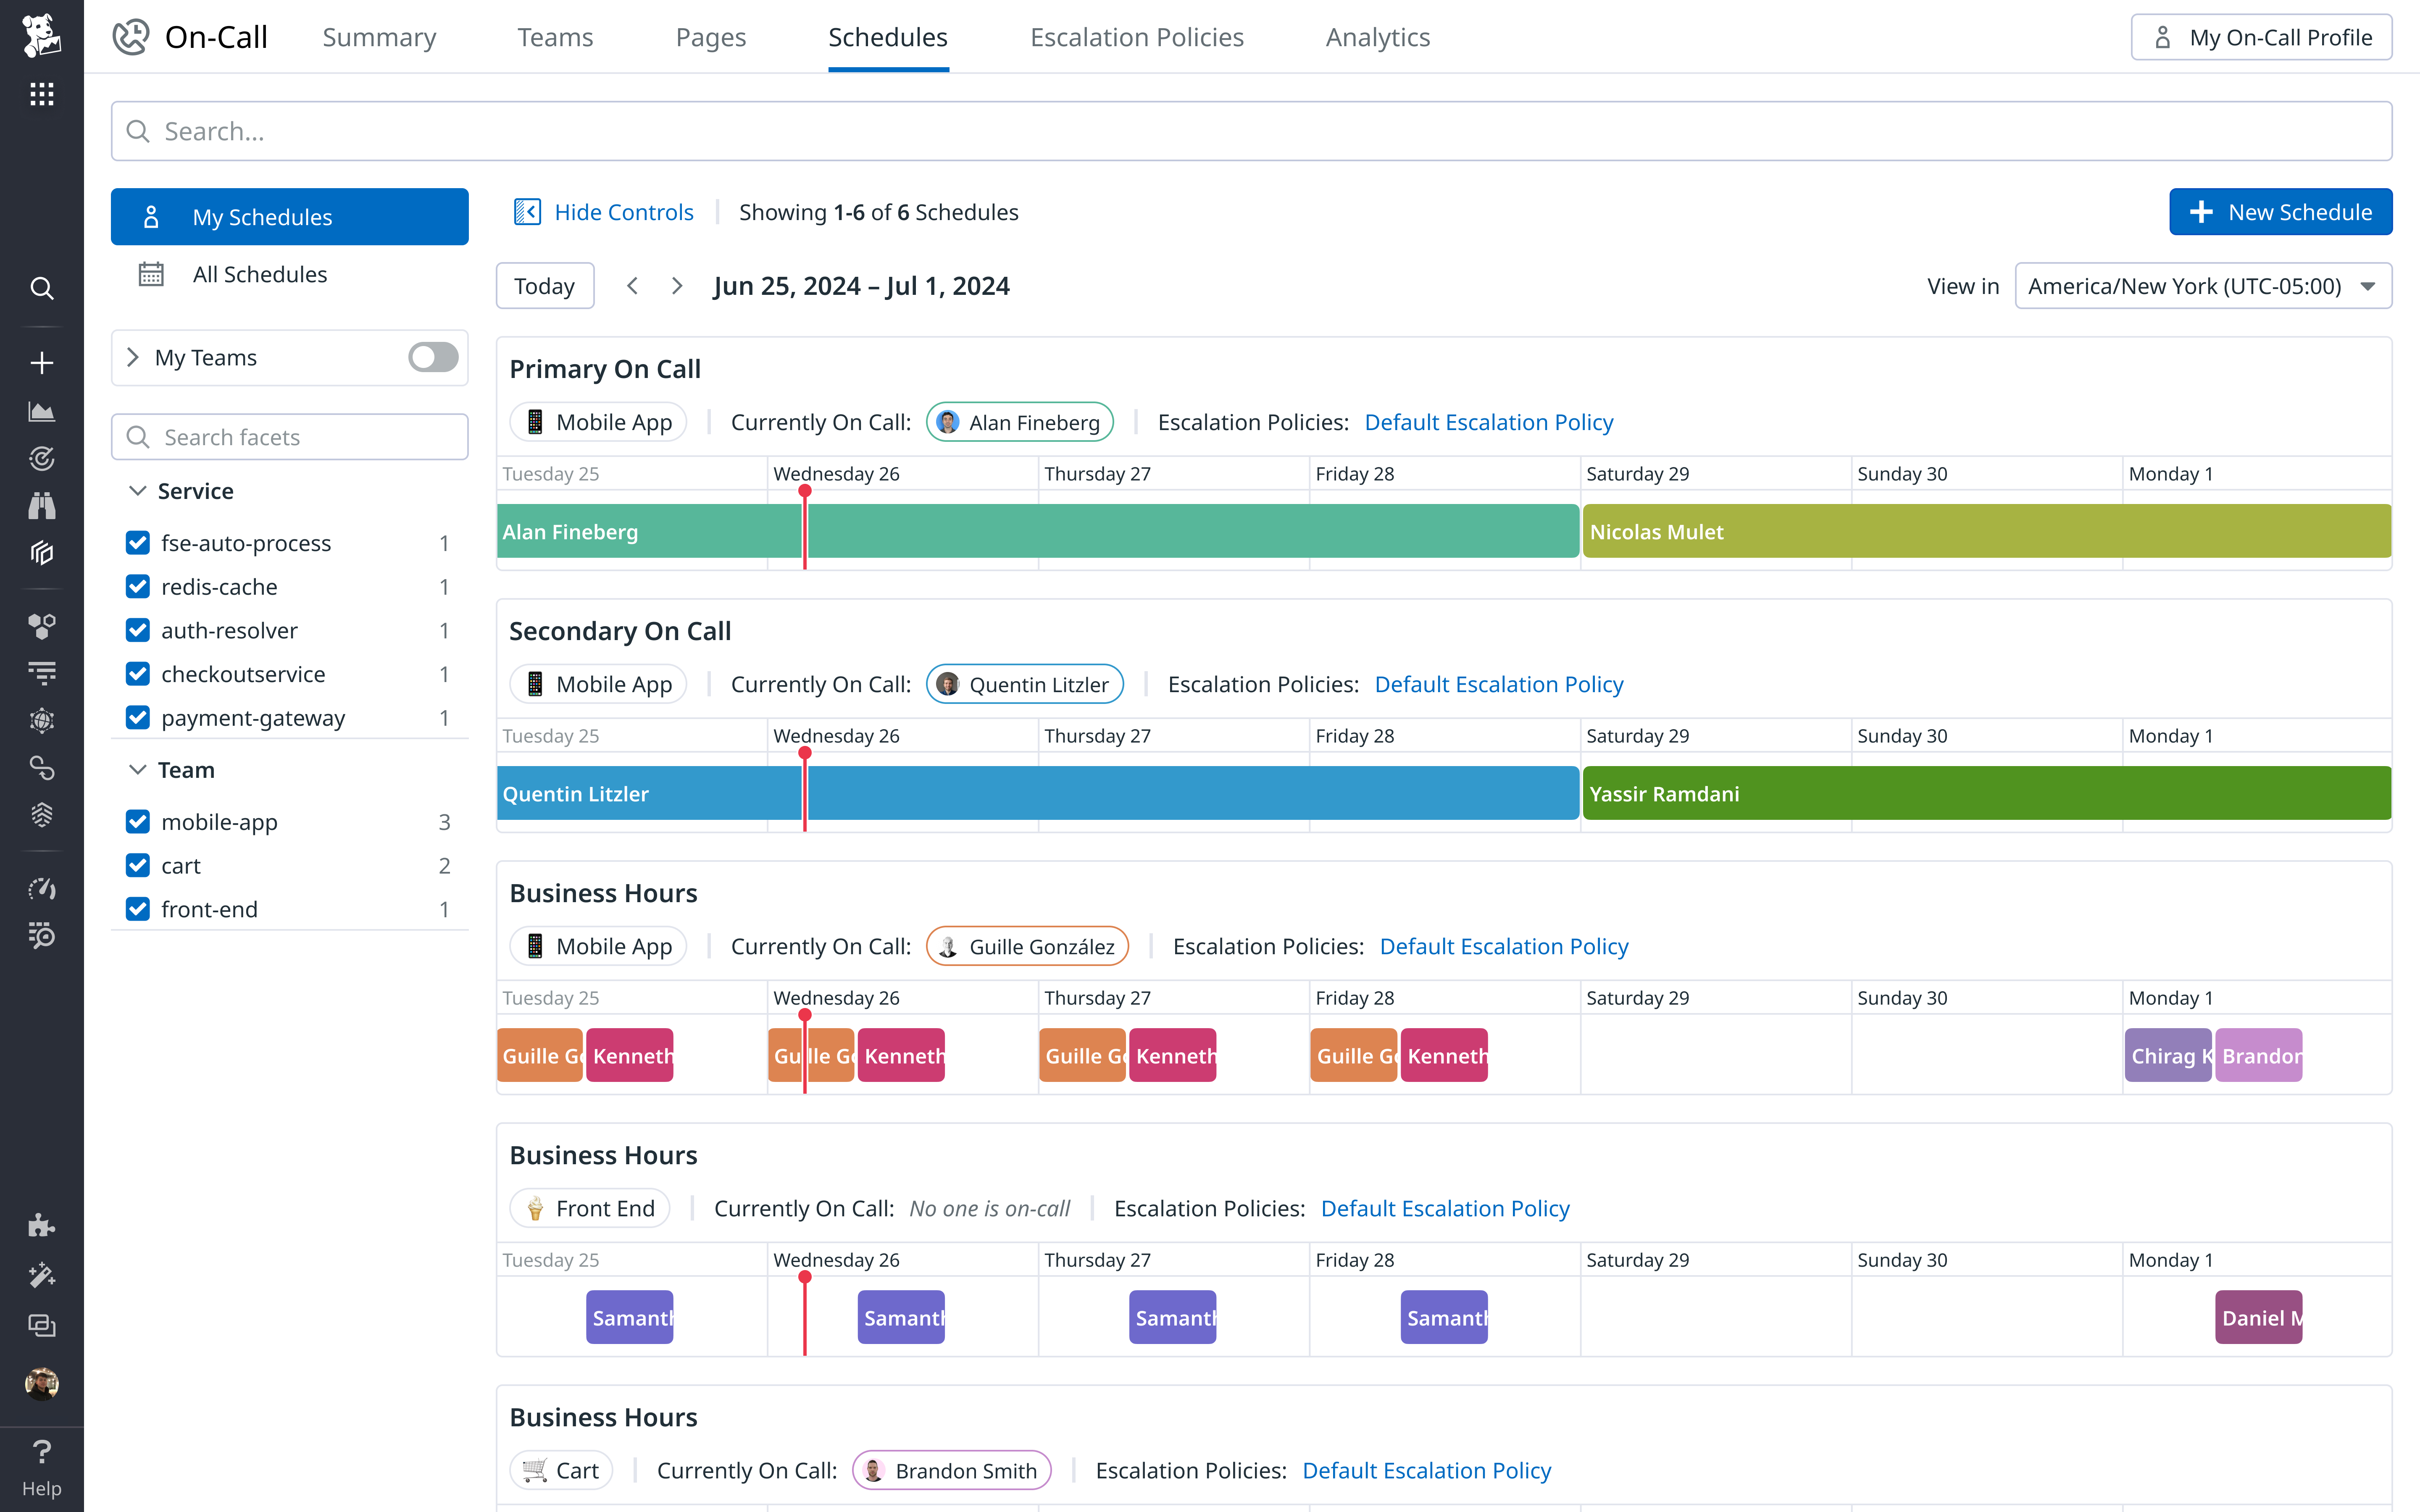Collapse the Service facet section
This screenshot has height=1512, width=2420.
tap(137, 491)
